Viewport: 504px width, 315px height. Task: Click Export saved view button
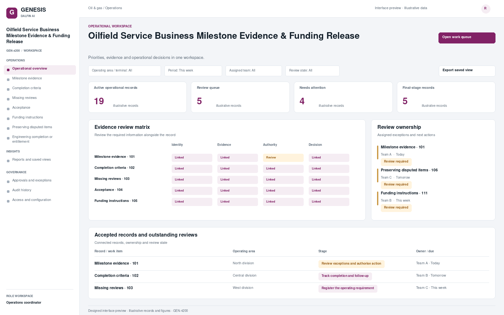[x=467, y=71]
